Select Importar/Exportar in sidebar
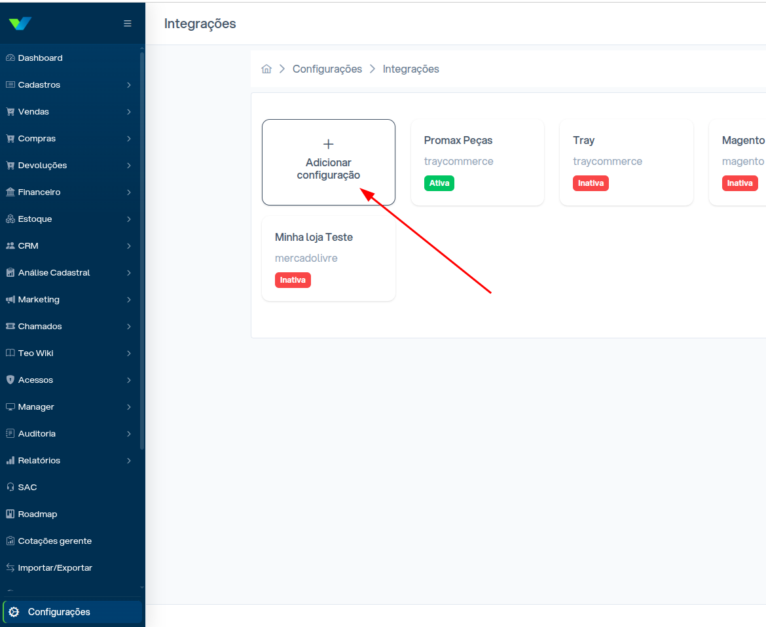 click(70, 568)
